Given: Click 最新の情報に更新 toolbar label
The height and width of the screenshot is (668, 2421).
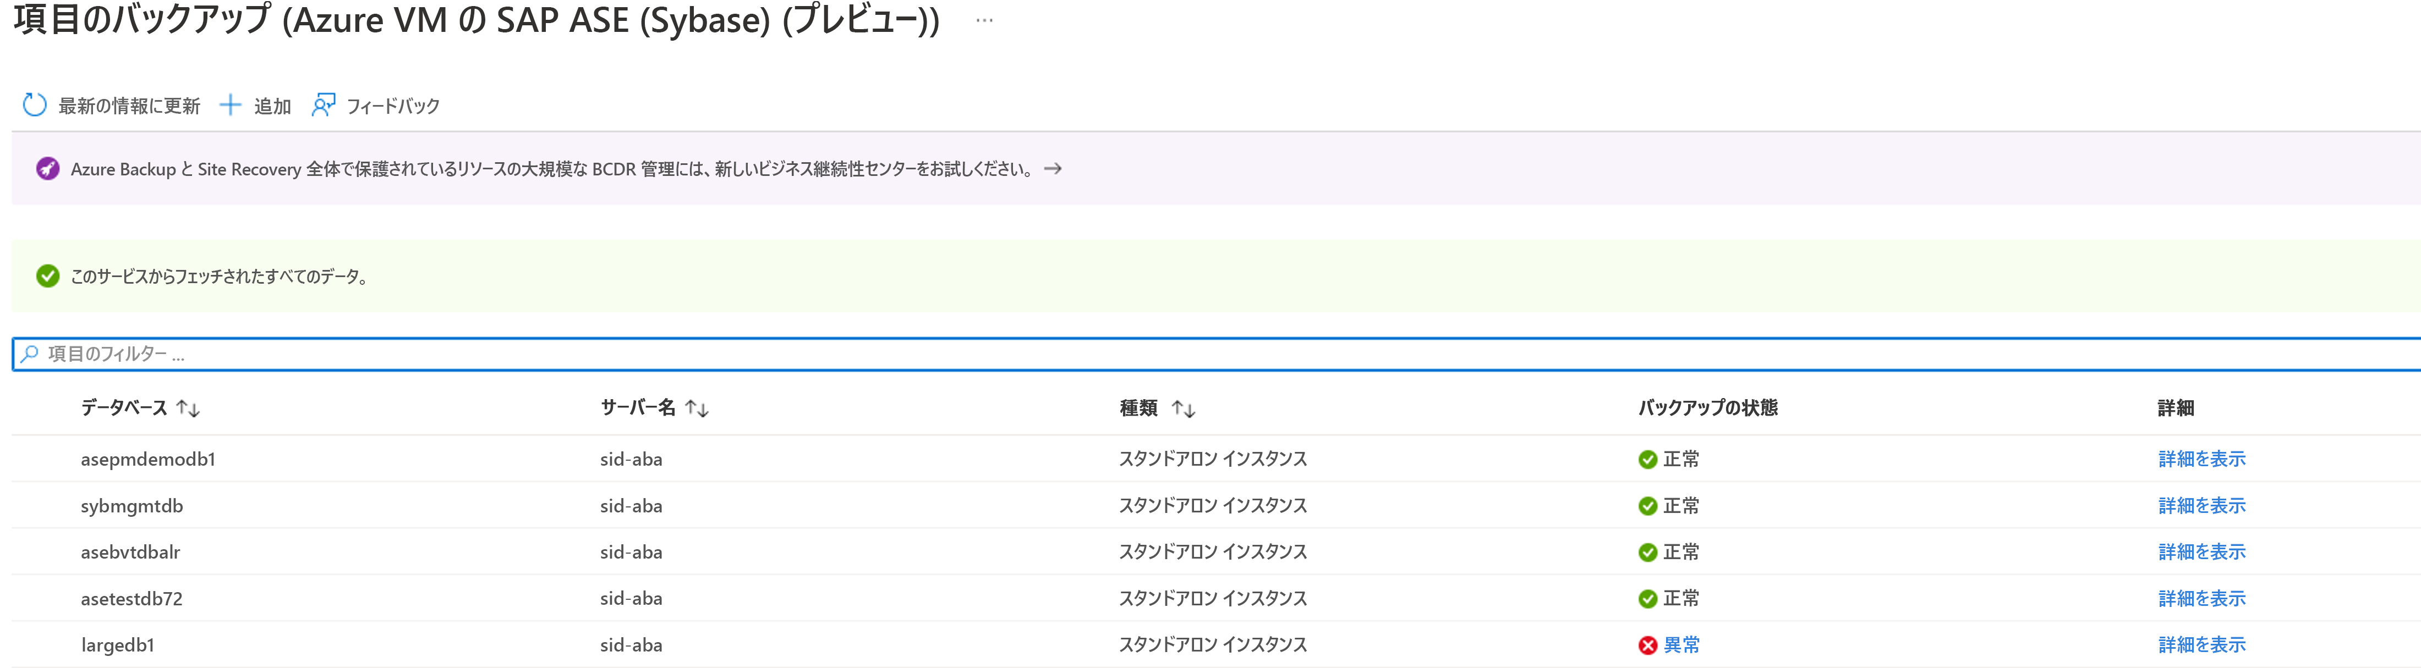Looking at the screenshot, I should click(x=130, y=106).
